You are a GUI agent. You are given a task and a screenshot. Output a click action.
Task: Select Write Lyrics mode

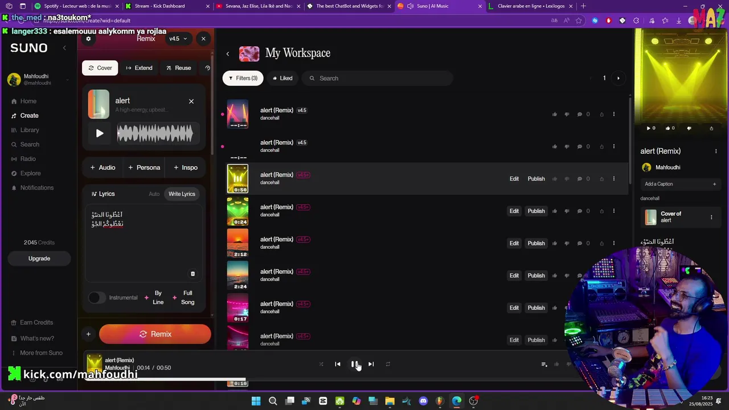tap(182, 194)
